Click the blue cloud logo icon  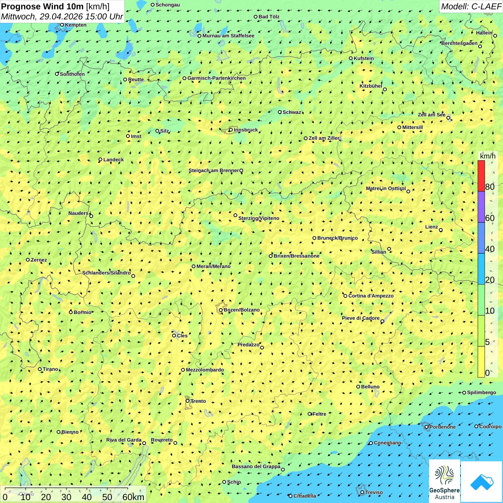point(482,482)
